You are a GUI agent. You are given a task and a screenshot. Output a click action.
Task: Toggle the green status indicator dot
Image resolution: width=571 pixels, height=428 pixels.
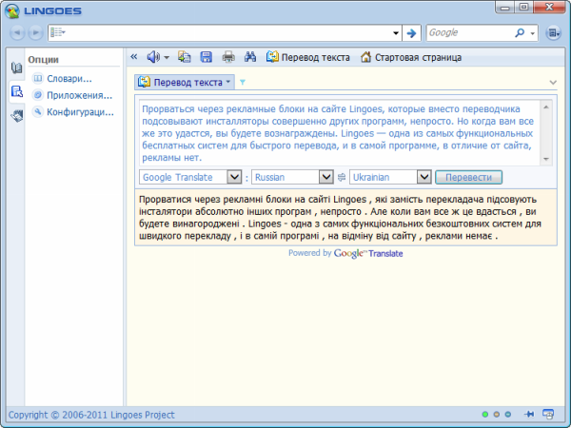(x=484, y=415)
